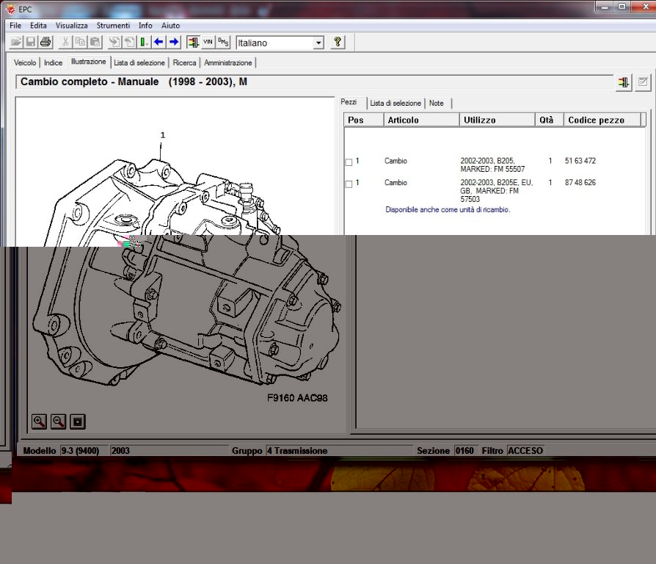This screenshot has height=564, width=656.
Task: Open the Info menu
Action: tap(145, 26)
